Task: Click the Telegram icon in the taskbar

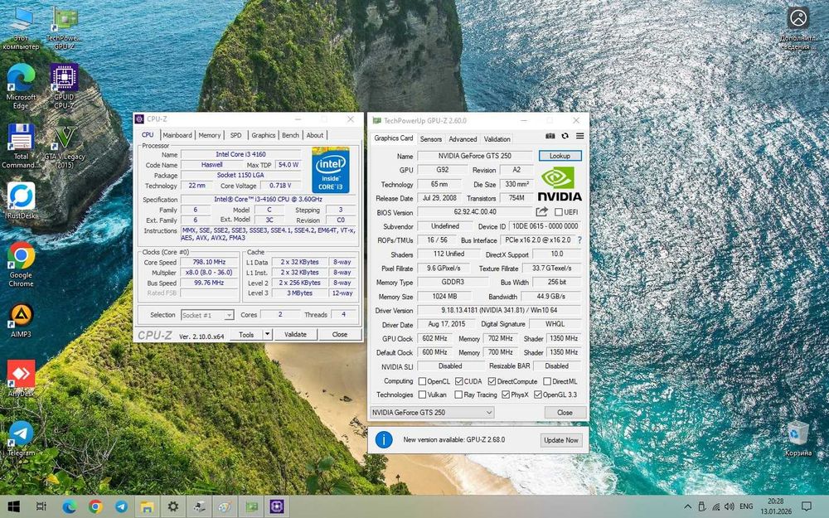Action: coord(121,506)
